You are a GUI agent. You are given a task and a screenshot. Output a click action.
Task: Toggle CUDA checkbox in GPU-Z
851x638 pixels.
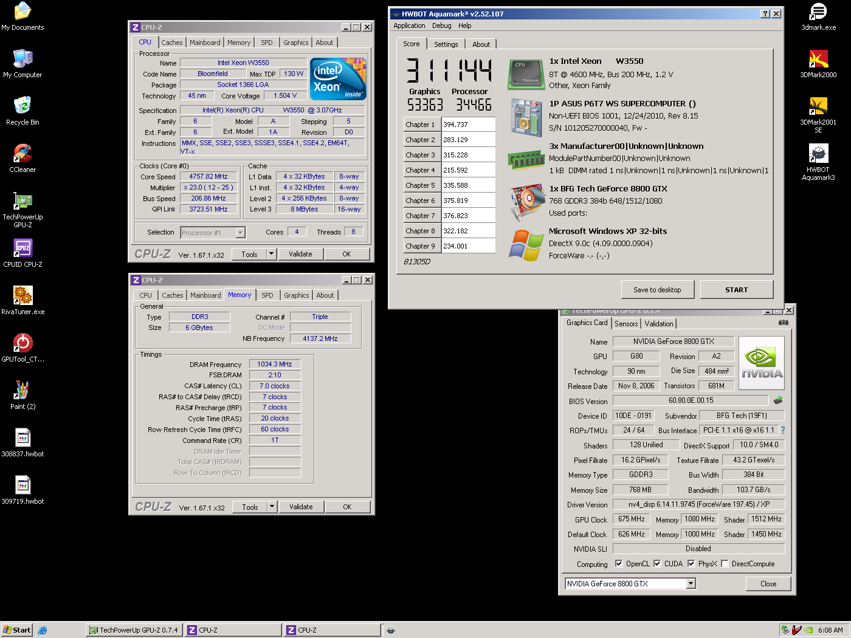coord(657,563)
